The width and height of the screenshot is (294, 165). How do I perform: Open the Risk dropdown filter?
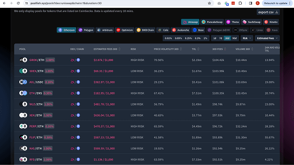tap(247, 38)
